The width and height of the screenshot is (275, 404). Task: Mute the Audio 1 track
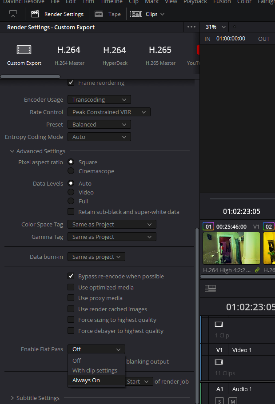click(x=232, y=401)
